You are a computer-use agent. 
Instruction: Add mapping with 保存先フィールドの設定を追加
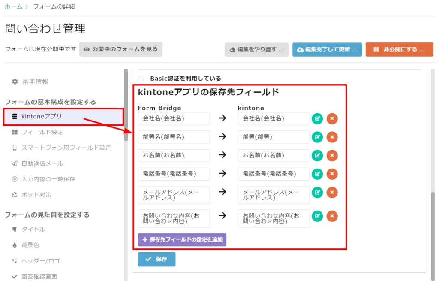point(182,240)
